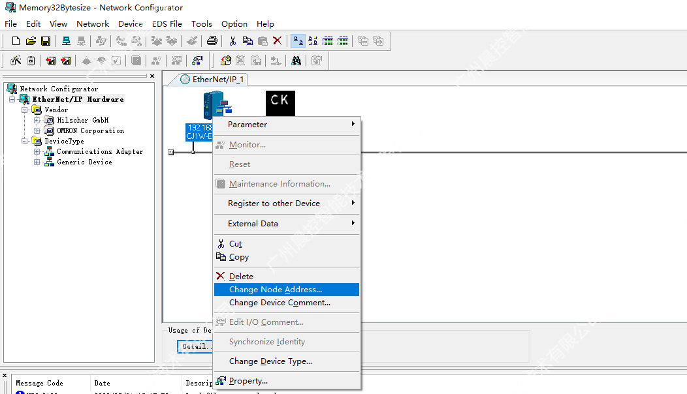Switch to Small Icons view button
The width and height of the screenshot is (687, 394).
coord(313,41)
